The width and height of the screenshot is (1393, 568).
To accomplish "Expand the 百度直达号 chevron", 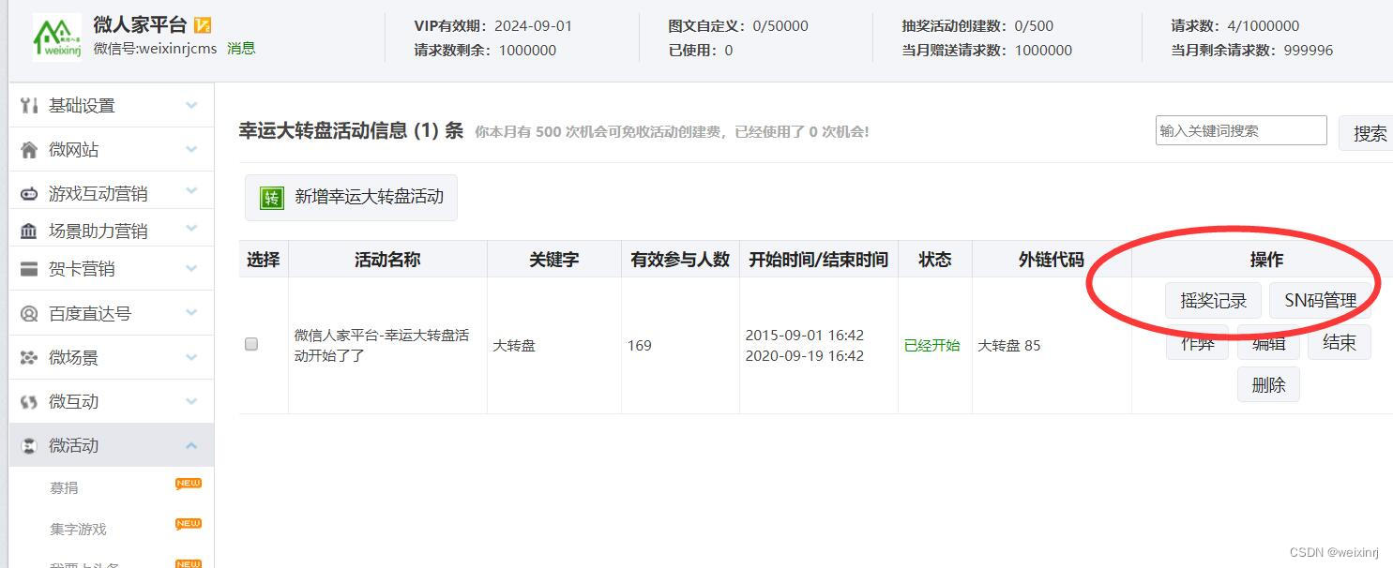I will point(191,313).
